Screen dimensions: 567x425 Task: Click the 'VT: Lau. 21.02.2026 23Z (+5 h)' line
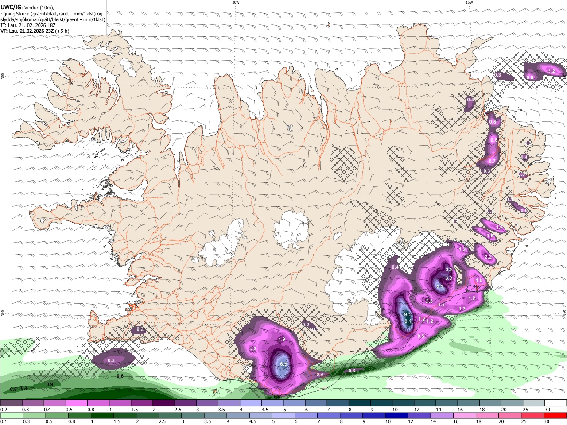35,31
